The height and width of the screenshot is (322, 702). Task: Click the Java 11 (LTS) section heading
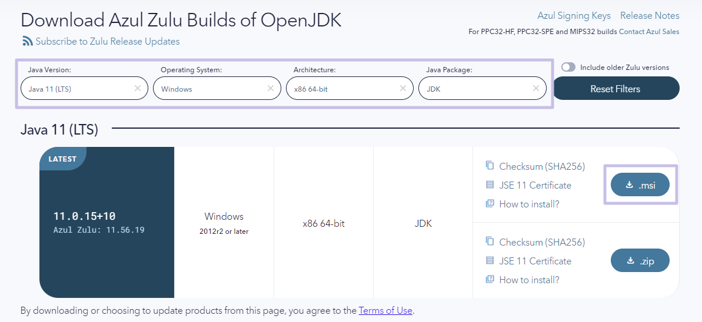click(59, 130)
